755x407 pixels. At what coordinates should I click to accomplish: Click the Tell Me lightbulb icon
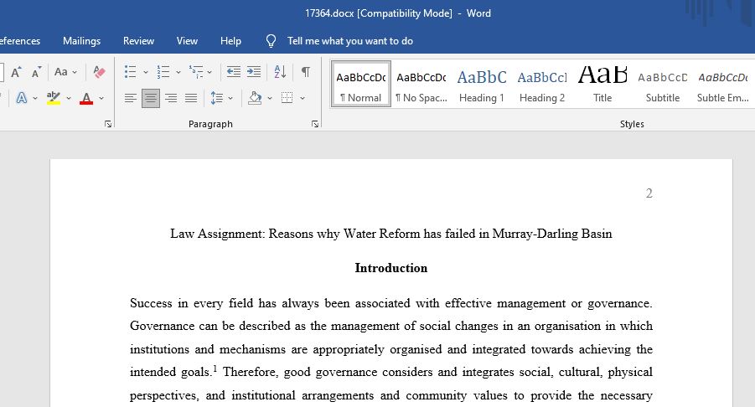(271, 41)
